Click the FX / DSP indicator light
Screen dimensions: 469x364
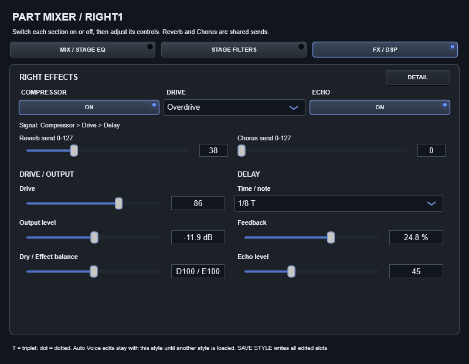click(452, 46)
